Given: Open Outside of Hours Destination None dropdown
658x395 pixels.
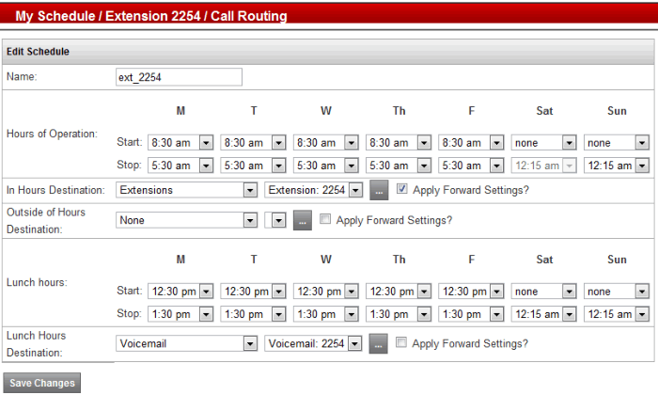Looking at the screenshot, I should pyautogui.click(x=187, y=220).
